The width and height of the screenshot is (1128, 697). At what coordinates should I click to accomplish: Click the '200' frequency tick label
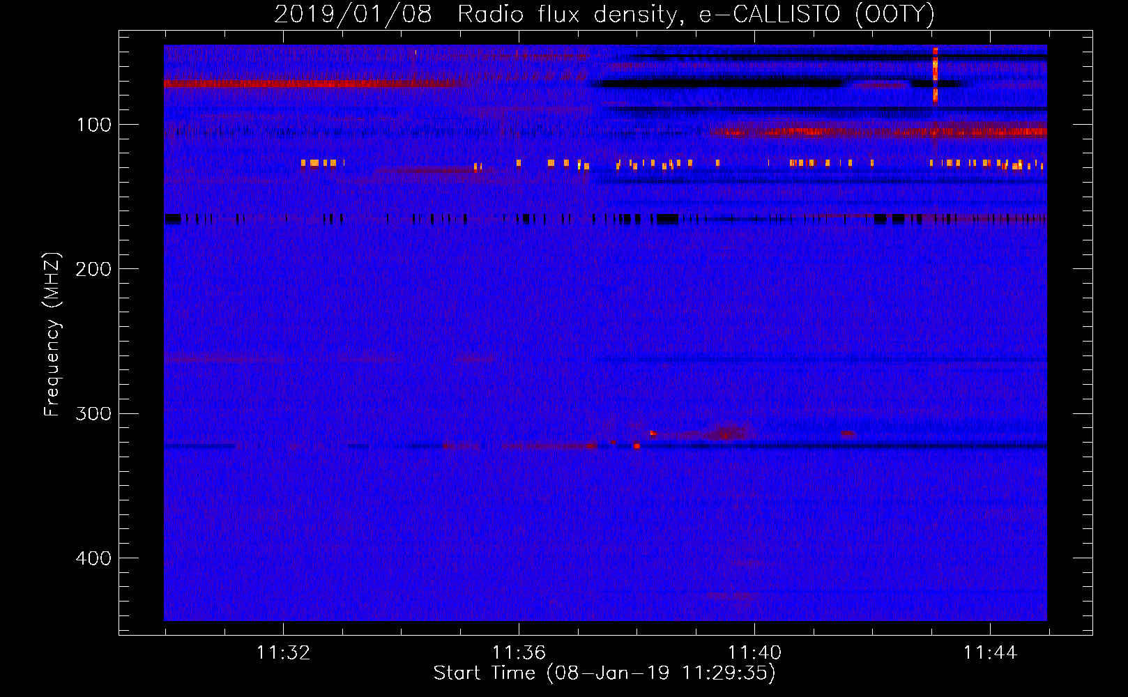pos(93,269)
